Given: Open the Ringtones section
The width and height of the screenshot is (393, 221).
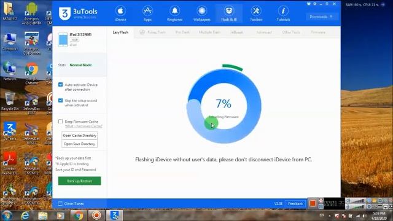Looking at the screenshot, I should pos(174,14).
